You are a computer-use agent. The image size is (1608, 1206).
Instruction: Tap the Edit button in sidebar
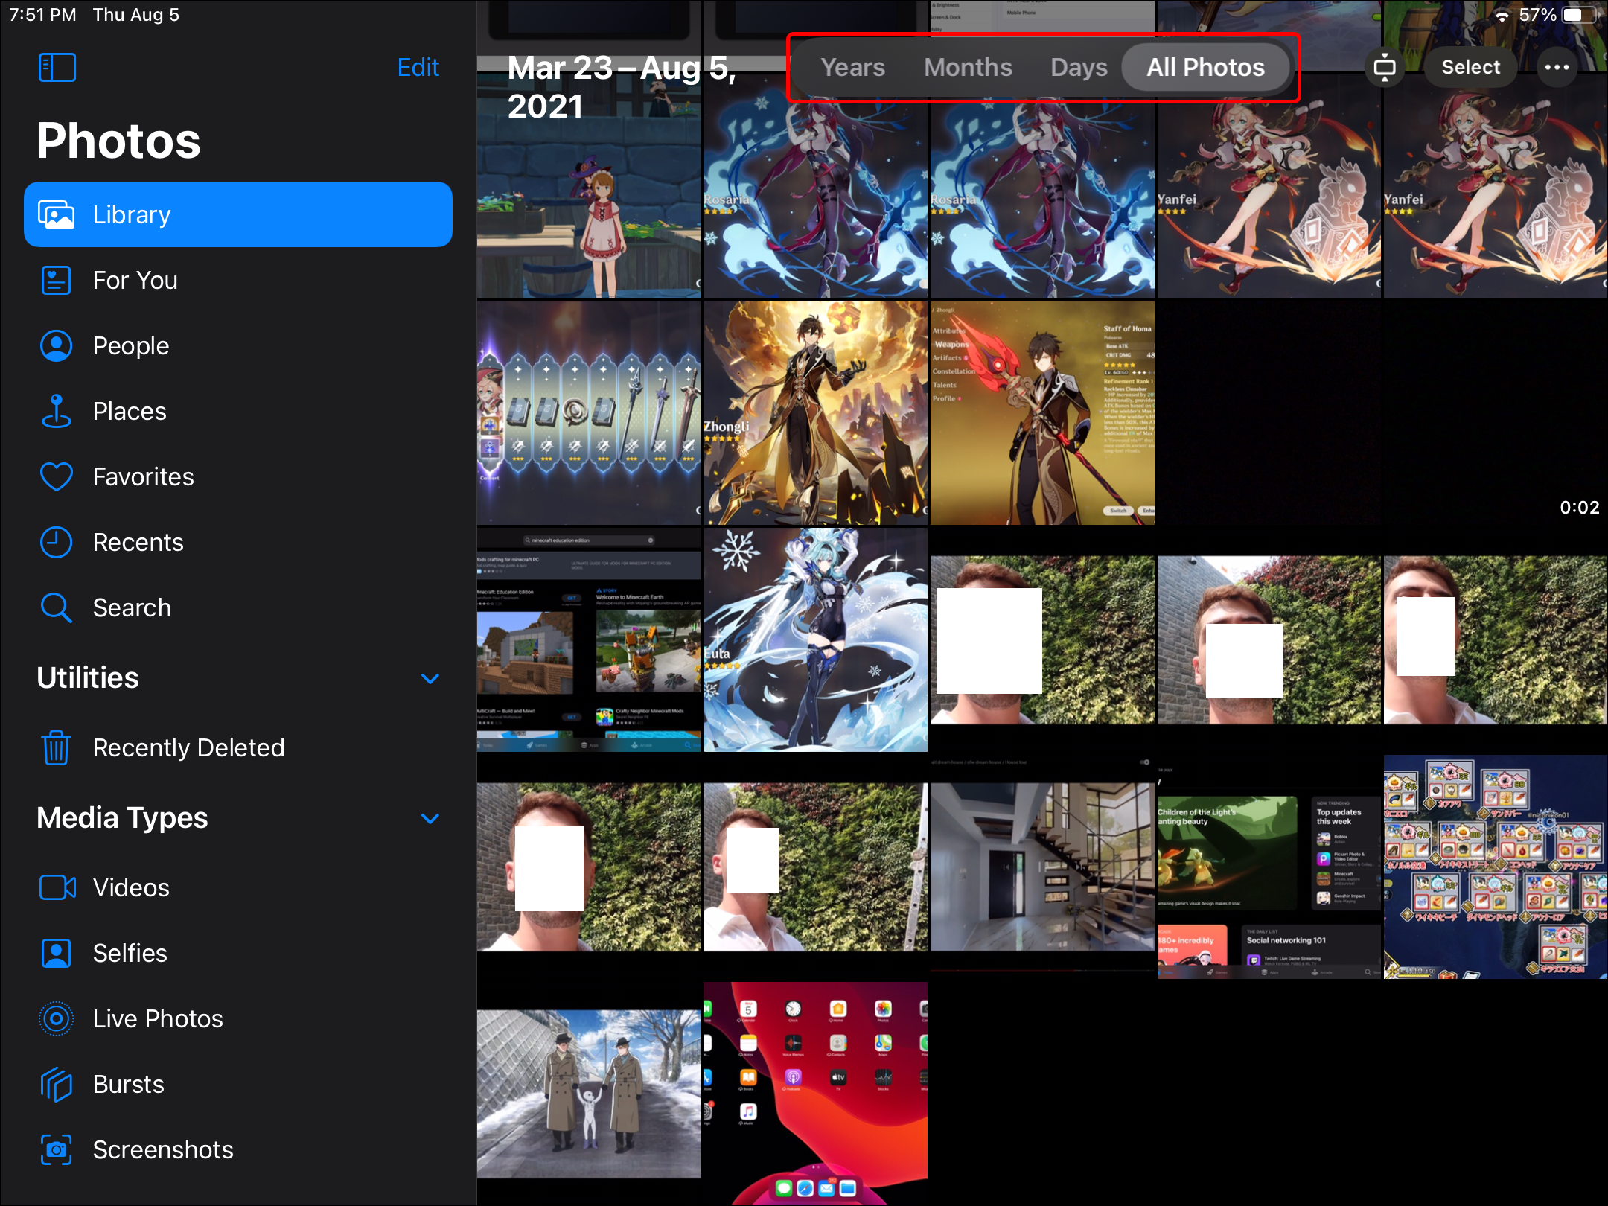click(418, 67)
